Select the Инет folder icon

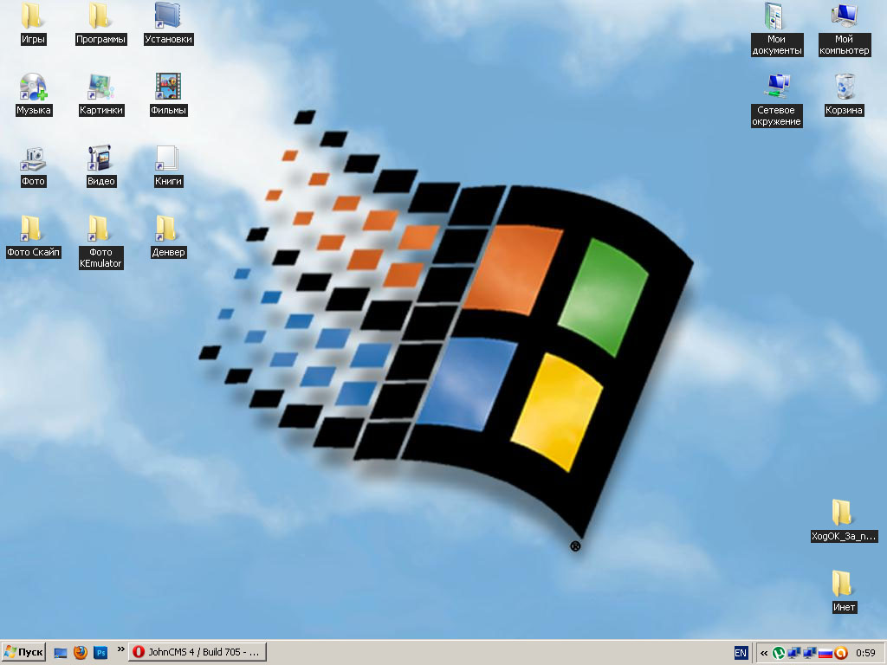844,591
